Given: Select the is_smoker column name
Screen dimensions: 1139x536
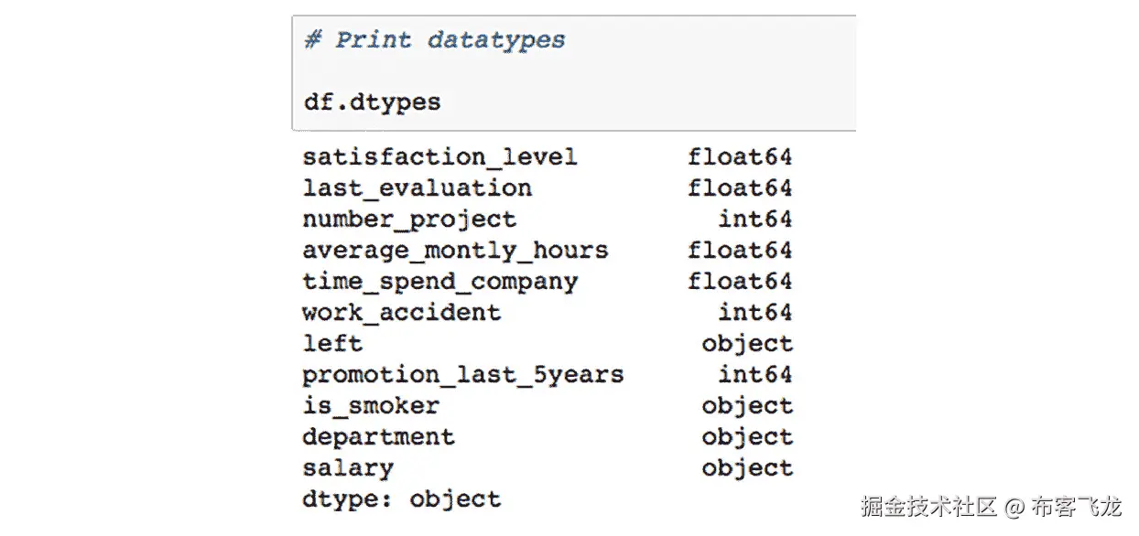Looking at the screenshot, I should click(371, 406).
